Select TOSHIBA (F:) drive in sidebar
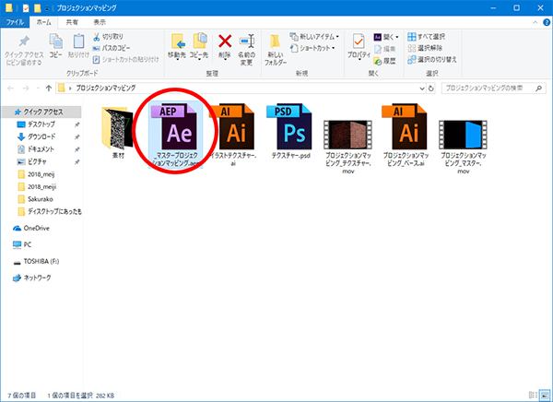553x402 pixels. (43, 261)
